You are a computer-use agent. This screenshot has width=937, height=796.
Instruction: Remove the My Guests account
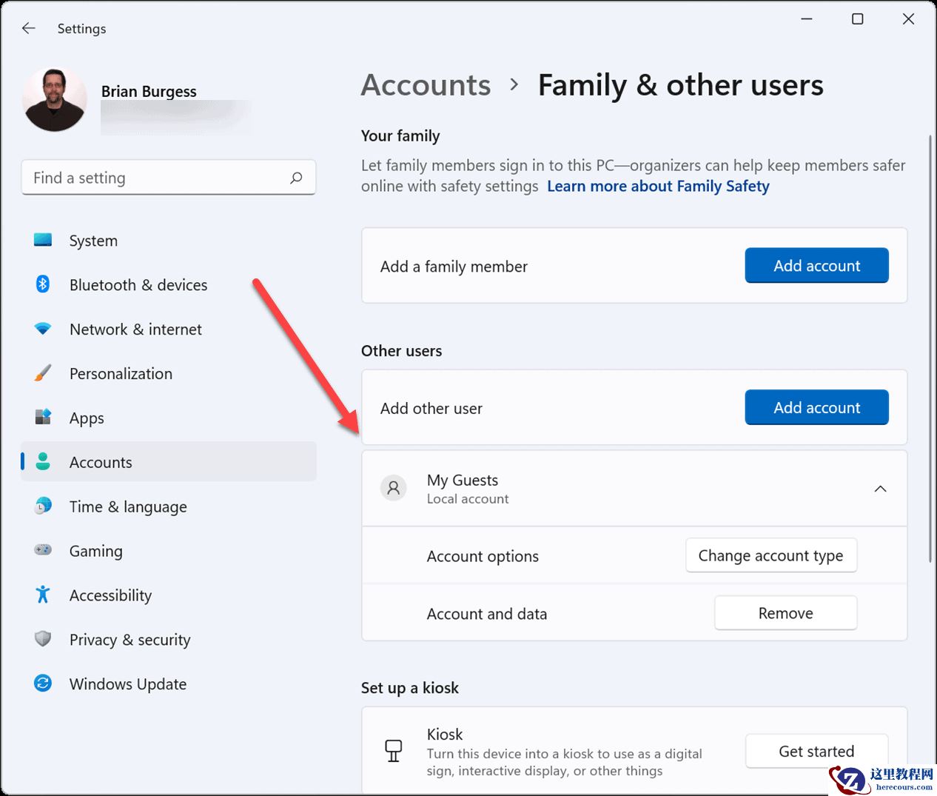tap(785, 613)
